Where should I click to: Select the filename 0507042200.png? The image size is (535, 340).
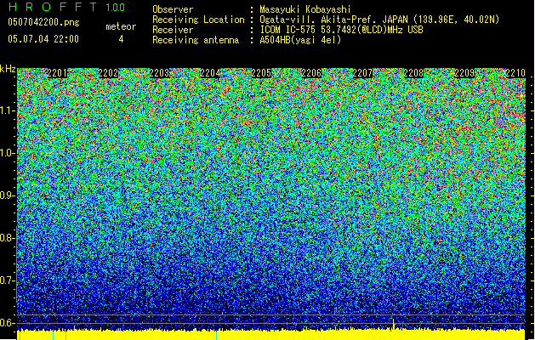43,22
